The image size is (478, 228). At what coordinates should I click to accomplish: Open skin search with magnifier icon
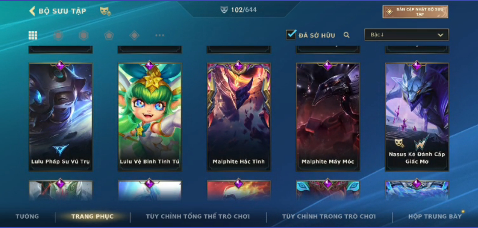coord(346,35)
